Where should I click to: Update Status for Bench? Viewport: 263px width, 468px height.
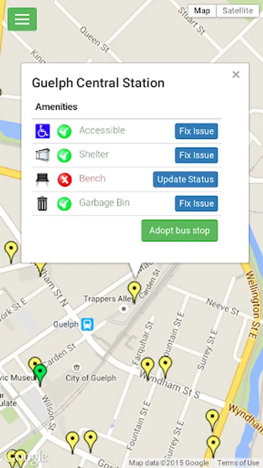(186, 179)
